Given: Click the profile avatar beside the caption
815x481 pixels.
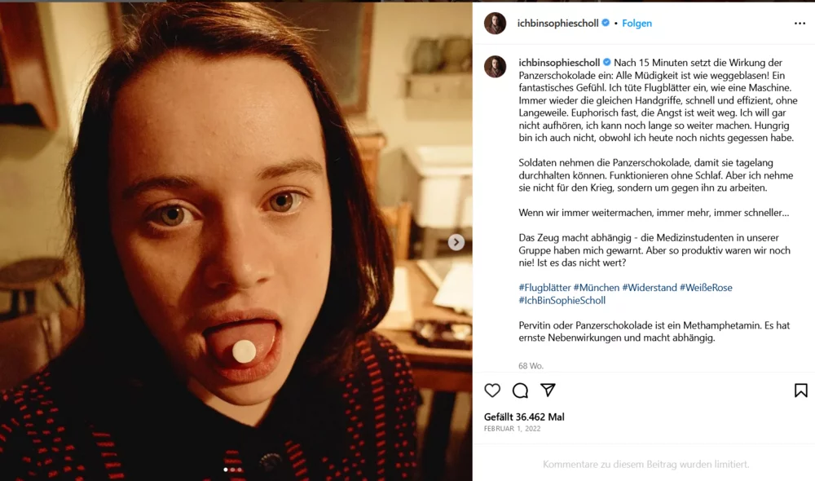Looking at the screenshot, I should coord(495,67).
